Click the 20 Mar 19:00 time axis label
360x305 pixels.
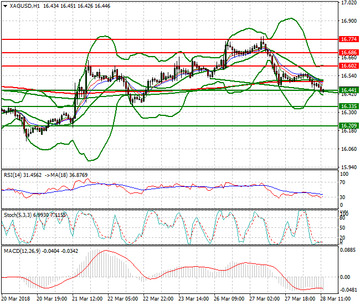52,299
